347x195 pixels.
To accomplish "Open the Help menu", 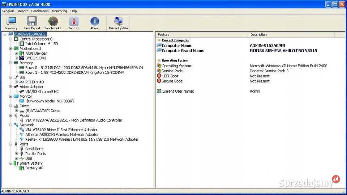I will 73,11.
